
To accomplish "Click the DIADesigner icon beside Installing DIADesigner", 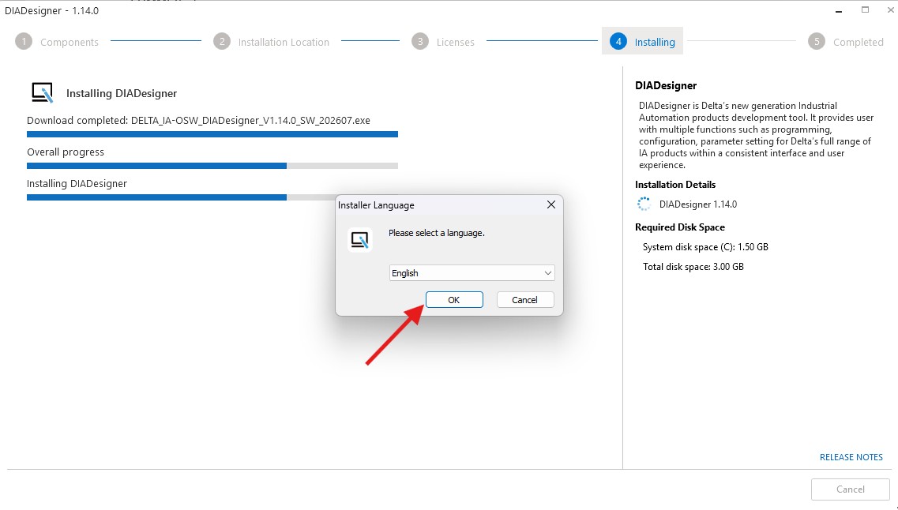I will coord(43,92).
